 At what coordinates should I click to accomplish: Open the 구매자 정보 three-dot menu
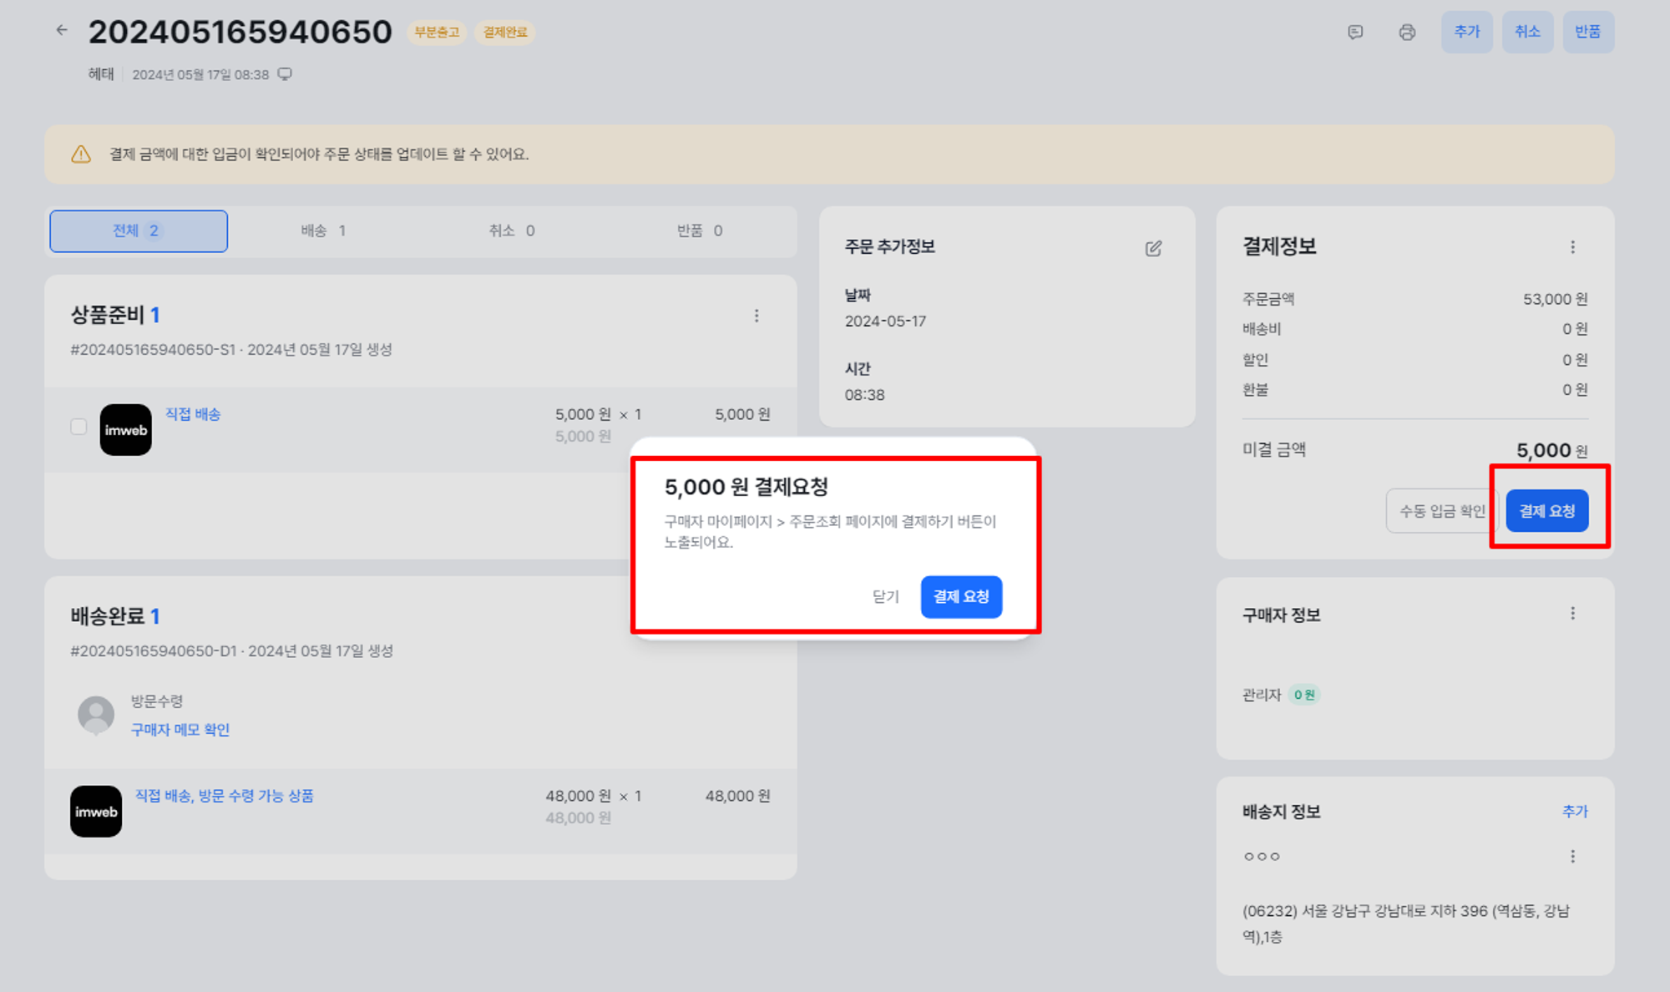pos(1572,614)
